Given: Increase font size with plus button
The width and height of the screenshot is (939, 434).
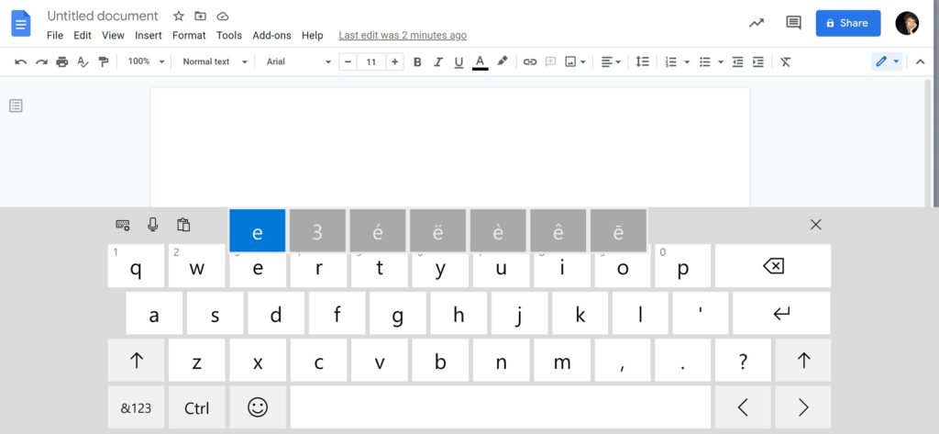Looking at the screenshot, I should click(x=394, y=61).
